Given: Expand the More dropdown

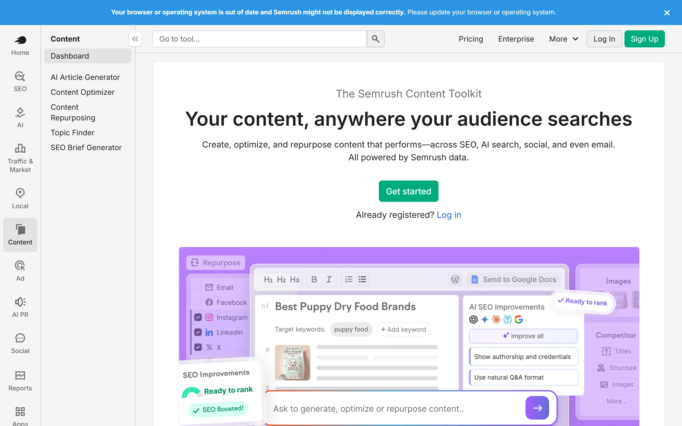Looking at the screenshot, I should click(564, 39).
